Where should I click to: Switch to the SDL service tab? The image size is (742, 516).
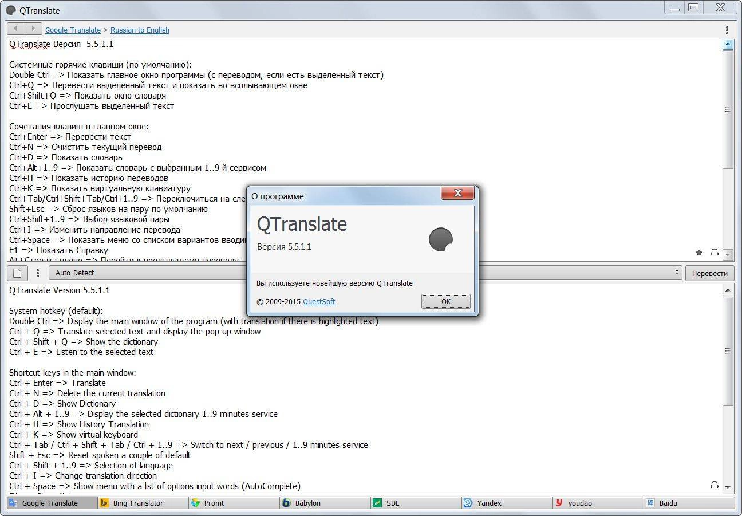[x=416, y=503]
